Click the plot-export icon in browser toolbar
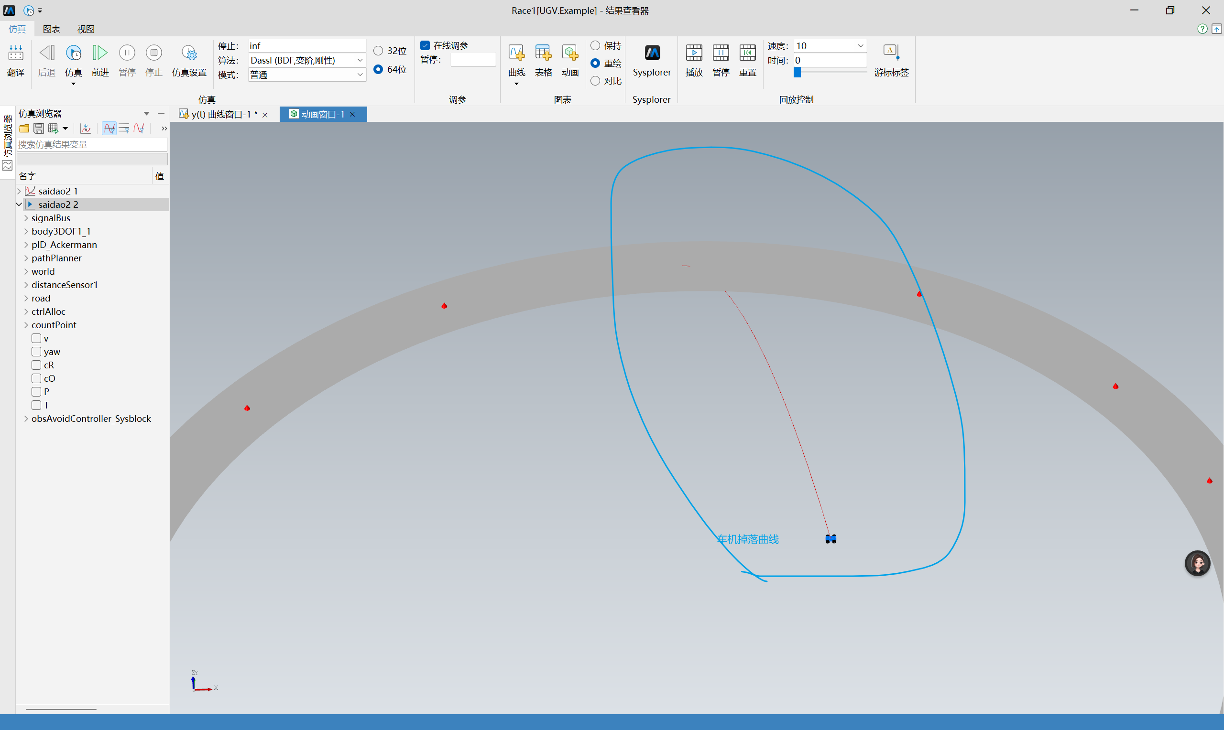 pos(86,129)
